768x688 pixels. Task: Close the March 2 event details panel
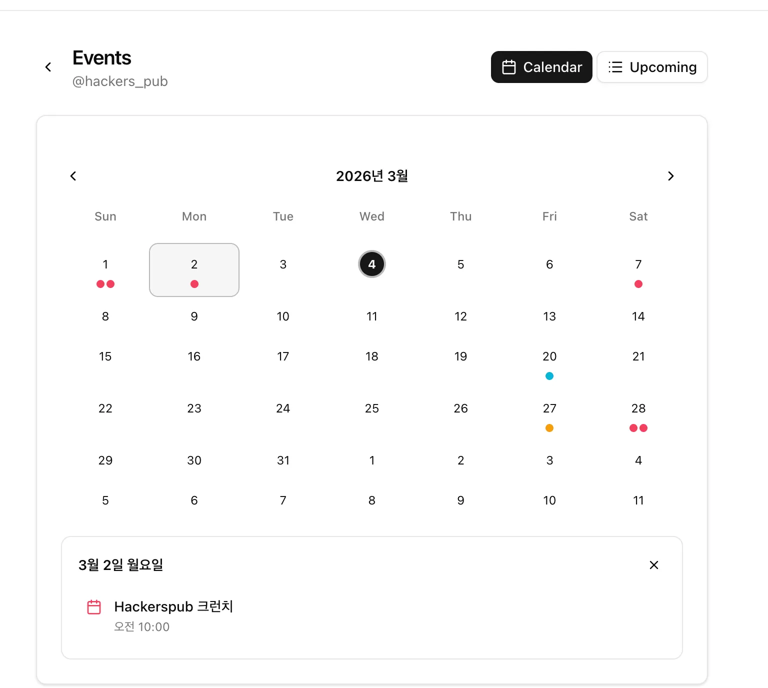coord(653,565)
